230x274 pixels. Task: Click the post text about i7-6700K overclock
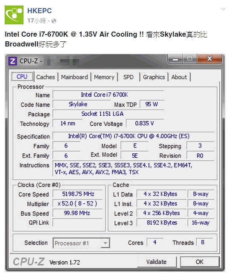coord(106,39)
